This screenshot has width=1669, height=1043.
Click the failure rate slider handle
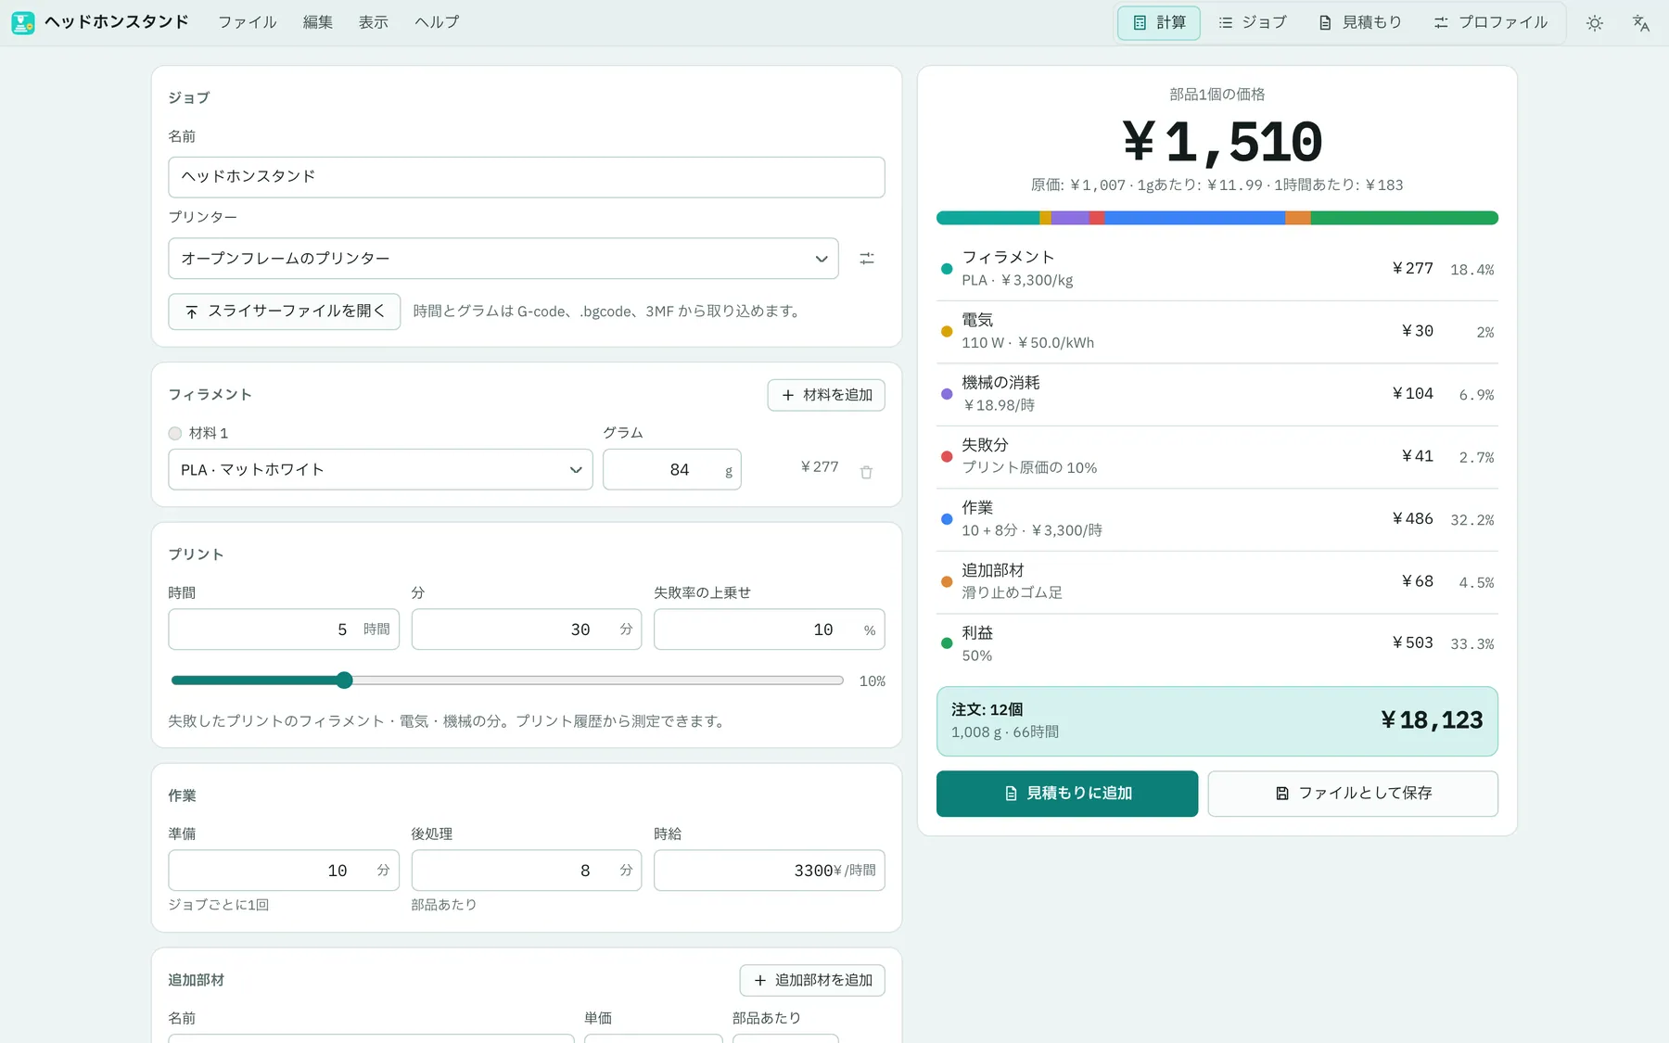click(x=344, y=680)
